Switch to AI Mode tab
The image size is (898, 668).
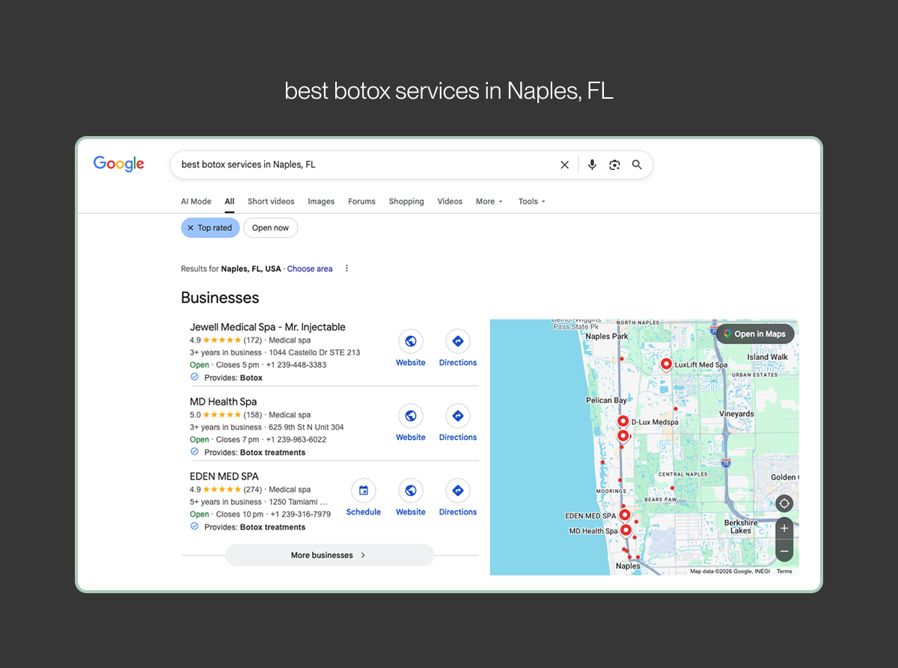pyautogui.click(x=196, y=201)
